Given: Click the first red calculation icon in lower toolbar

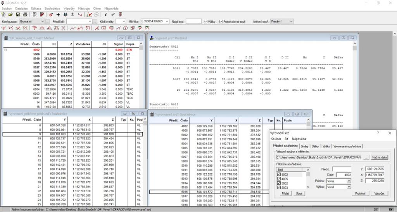Looking at the screenshot, I should point(3,28).
